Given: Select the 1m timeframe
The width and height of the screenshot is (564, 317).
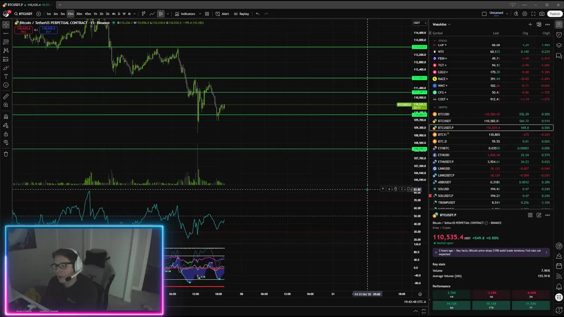Looking at the screenshot, I should pos(48,14).
